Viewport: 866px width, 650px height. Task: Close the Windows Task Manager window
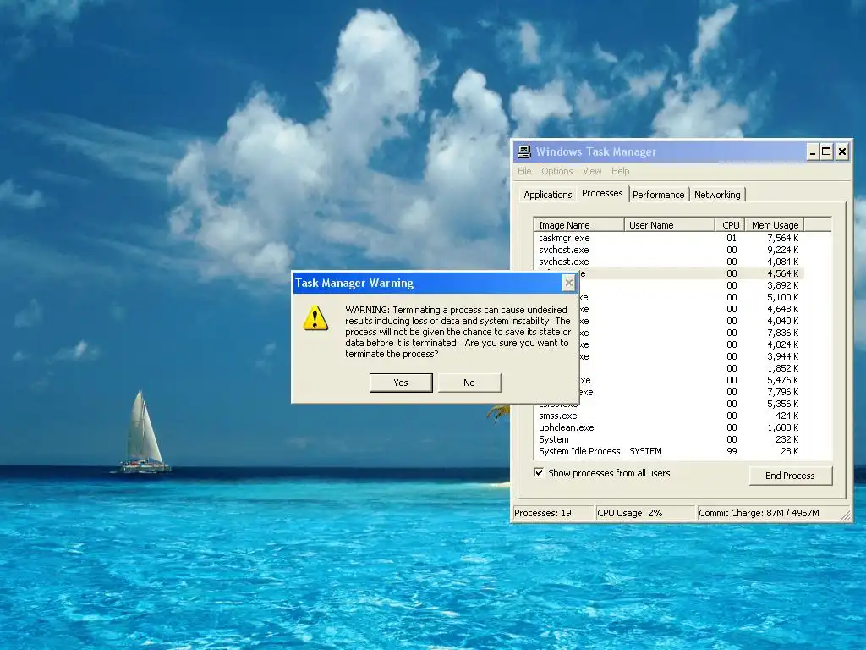841,152
